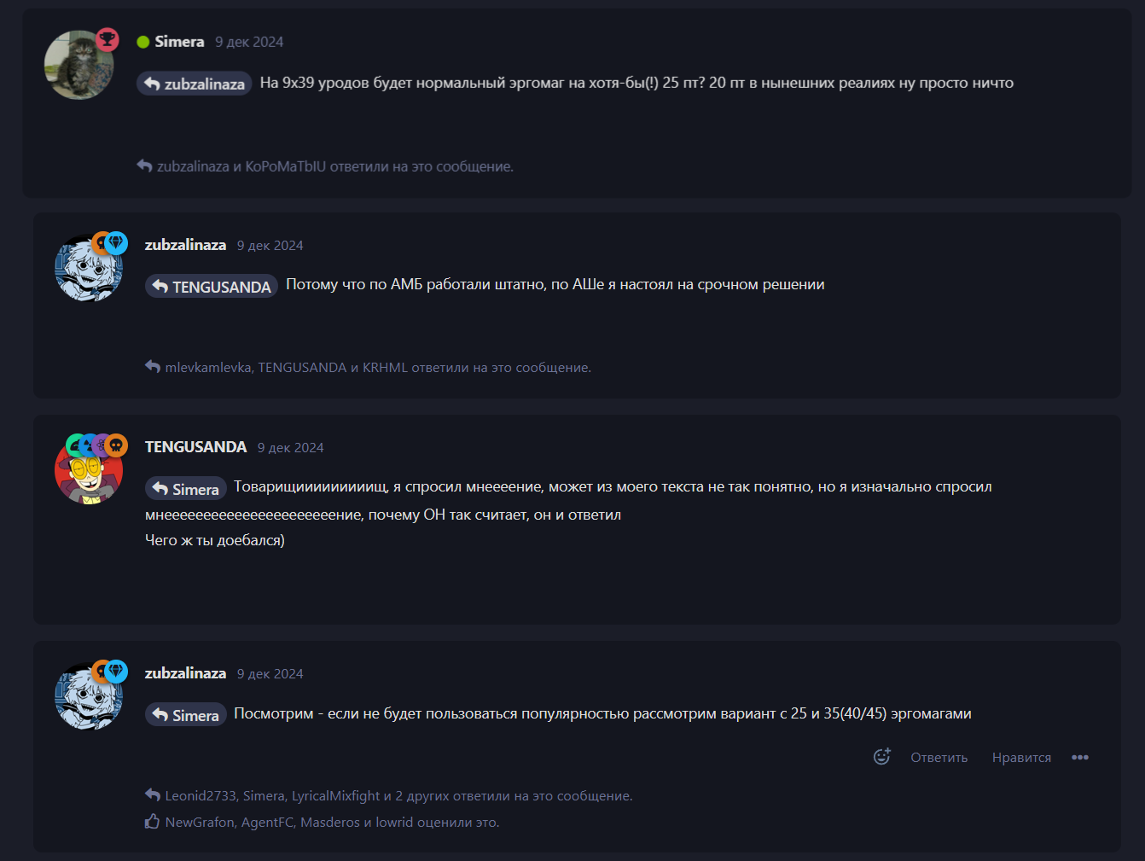The image size is (1145, 861).
Task: Click Simera's green online status dot
Action: point(143,42)
